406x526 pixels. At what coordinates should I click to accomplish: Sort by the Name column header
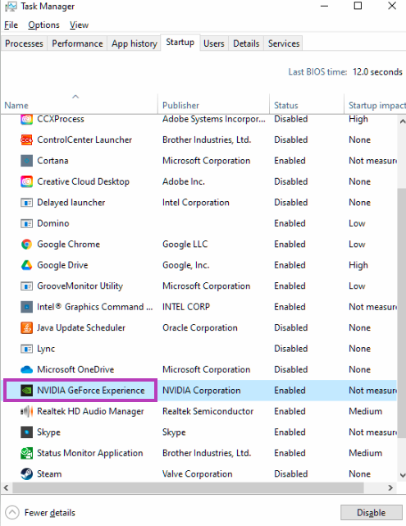[79, 105]
